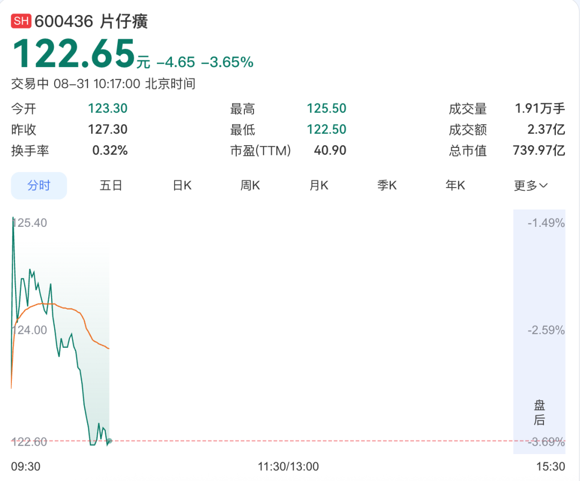Expand the 更多 dropdown menu
Viewport: 580px width, 481px height.
click(x=531, y=185)
